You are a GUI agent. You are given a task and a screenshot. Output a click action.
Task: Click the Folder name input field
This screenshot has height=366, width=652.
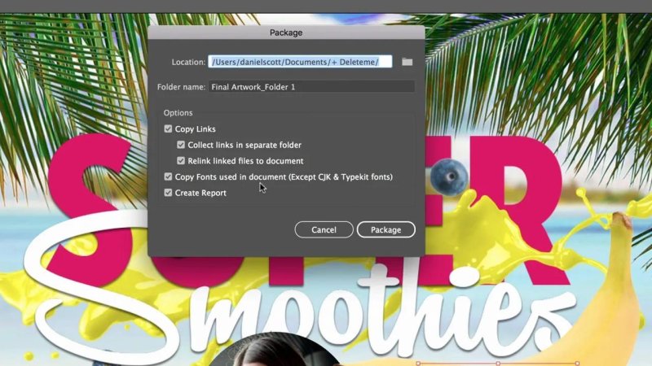311,87
